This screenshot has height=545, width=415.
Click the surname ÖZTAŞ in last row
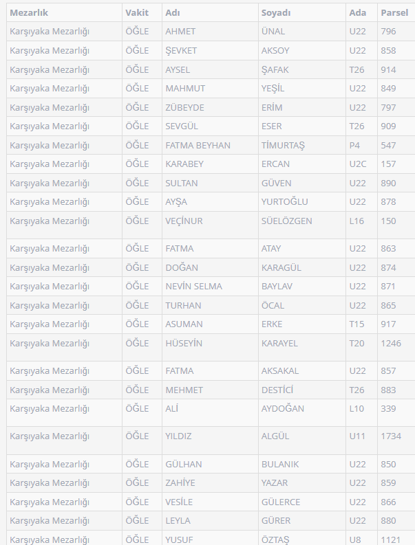click(x=276, y=540)
